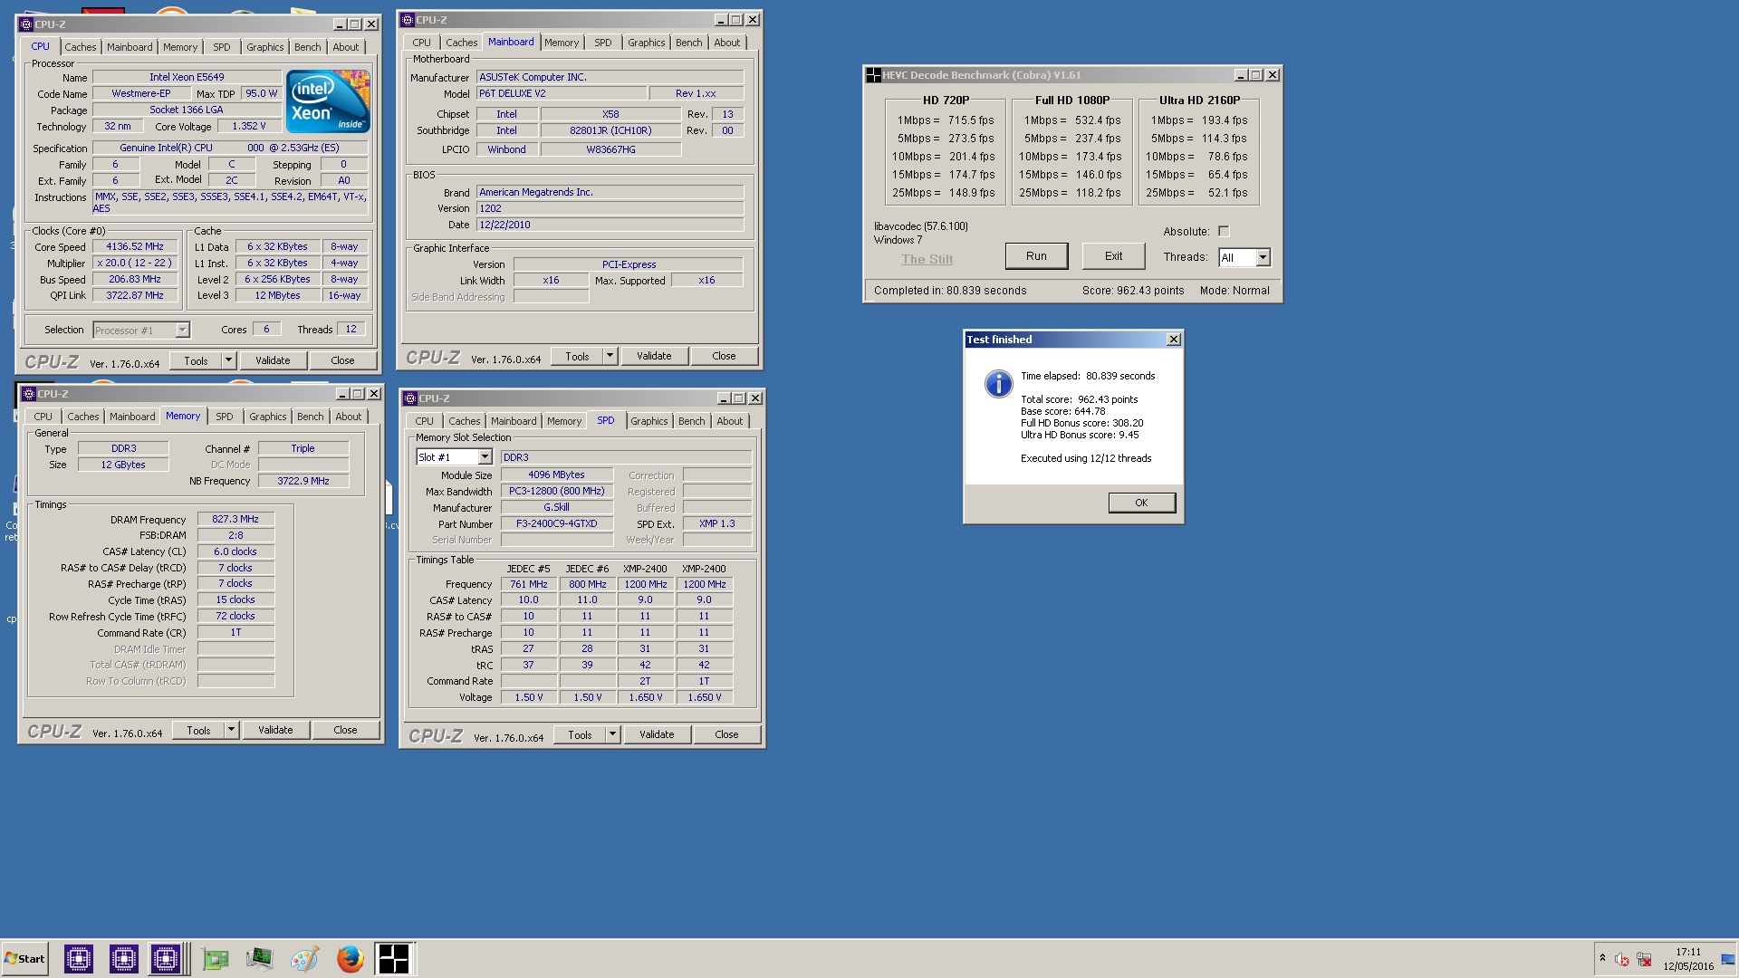Dismiss Test finished dialog with OK
1739x978 pixels.
[x=1141, y=503]
